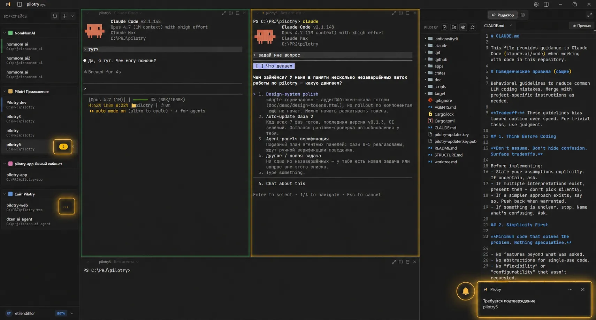Dismiss the Pilotry confirmation toast
596x320 pixels.
583,289
